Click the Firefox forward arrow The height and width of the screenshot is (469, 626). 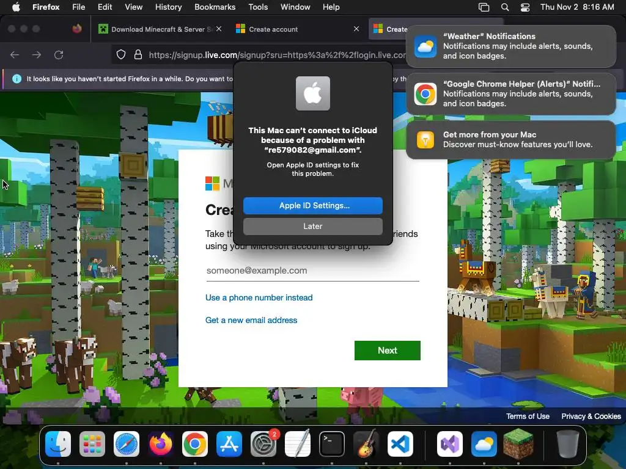pos(37,54)
